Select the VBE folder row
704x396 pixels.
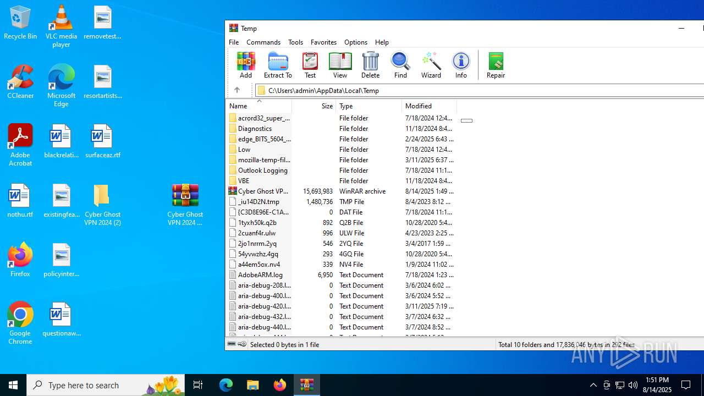(x=341, y=181)
